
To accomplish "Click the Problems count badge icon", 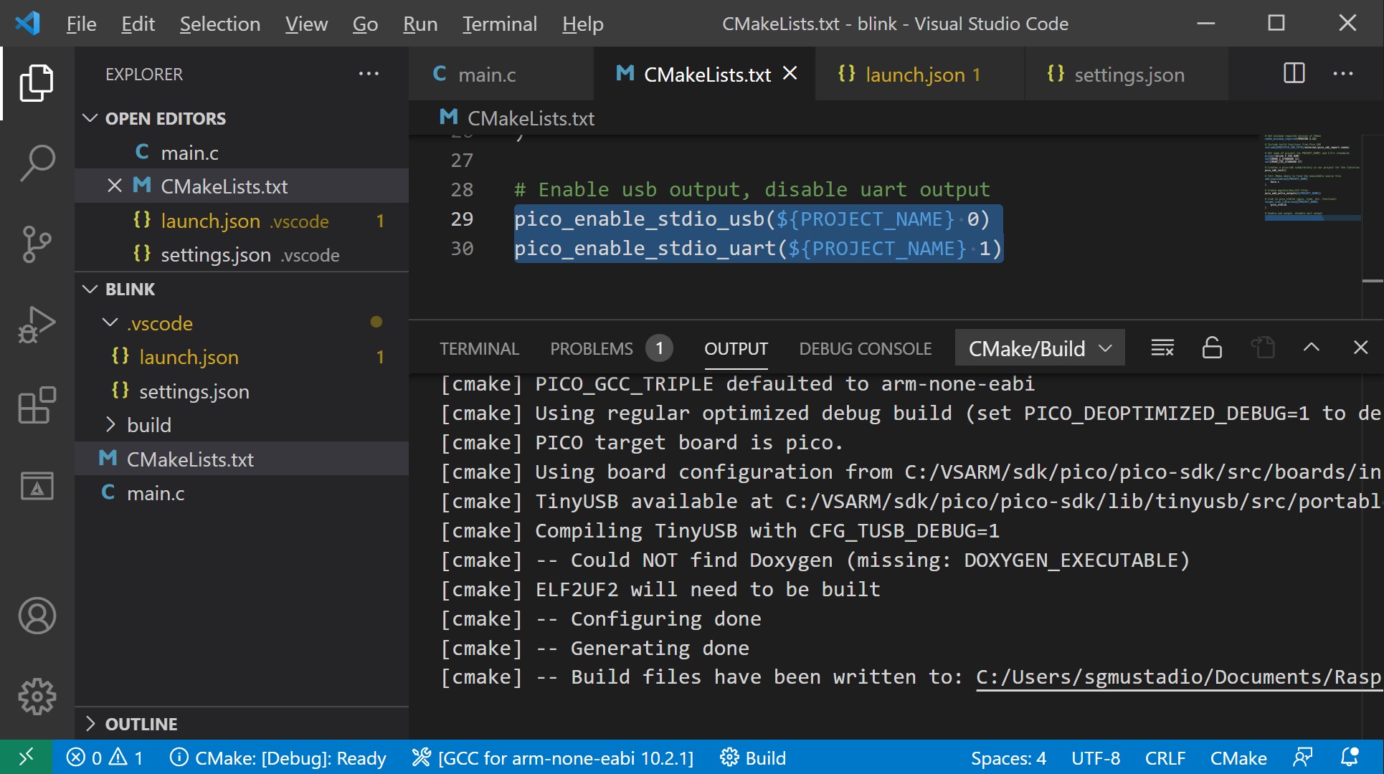I will (x=658, y=348).
